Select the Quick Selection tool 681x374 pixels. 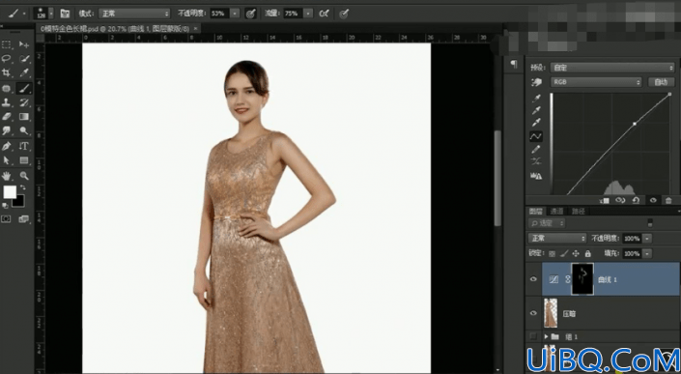[x=24, y=58]
